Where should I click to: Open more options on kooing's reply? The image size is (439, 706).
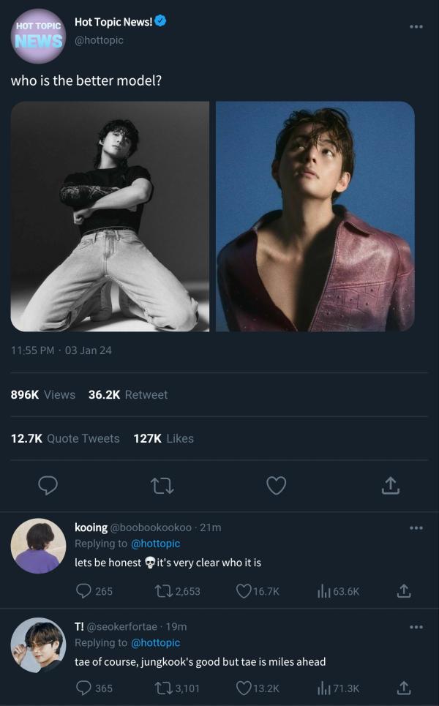click(416, 527)
